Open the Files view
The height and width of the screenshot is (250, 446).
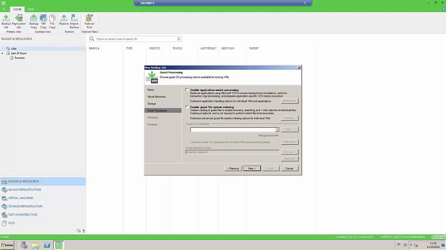11,223
